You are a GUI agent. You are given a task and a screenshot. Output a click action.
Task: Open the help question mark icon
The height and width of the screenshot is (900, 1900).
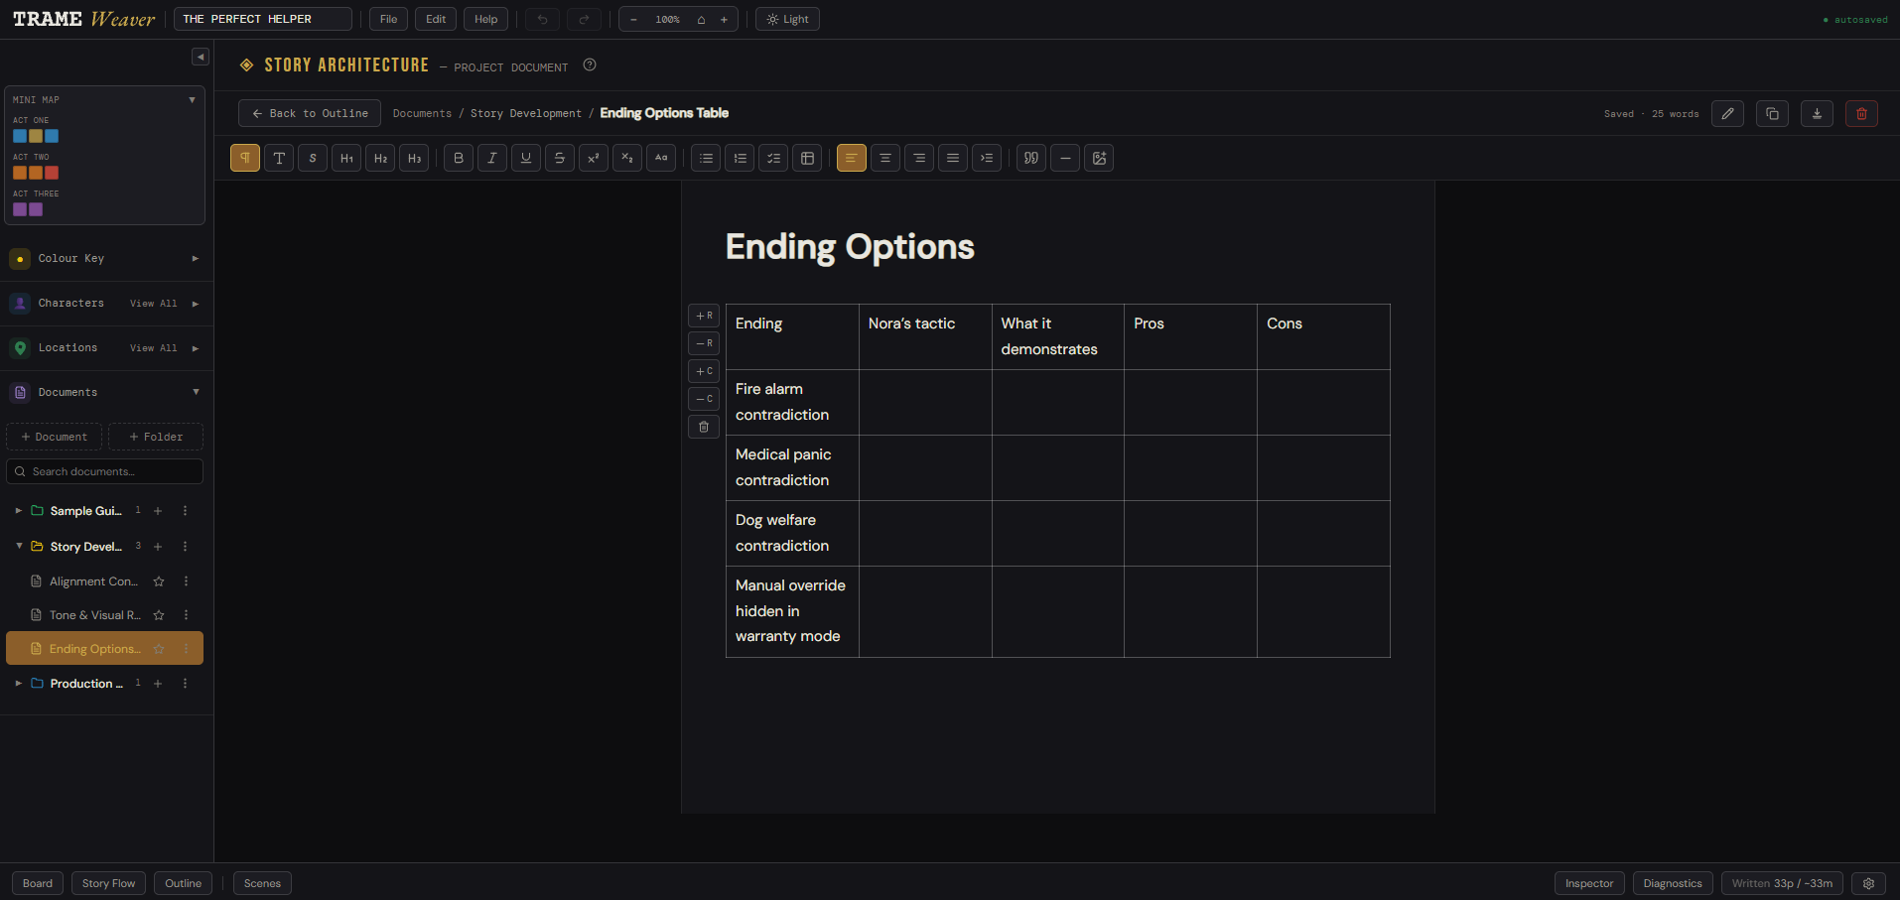point(590,65)
